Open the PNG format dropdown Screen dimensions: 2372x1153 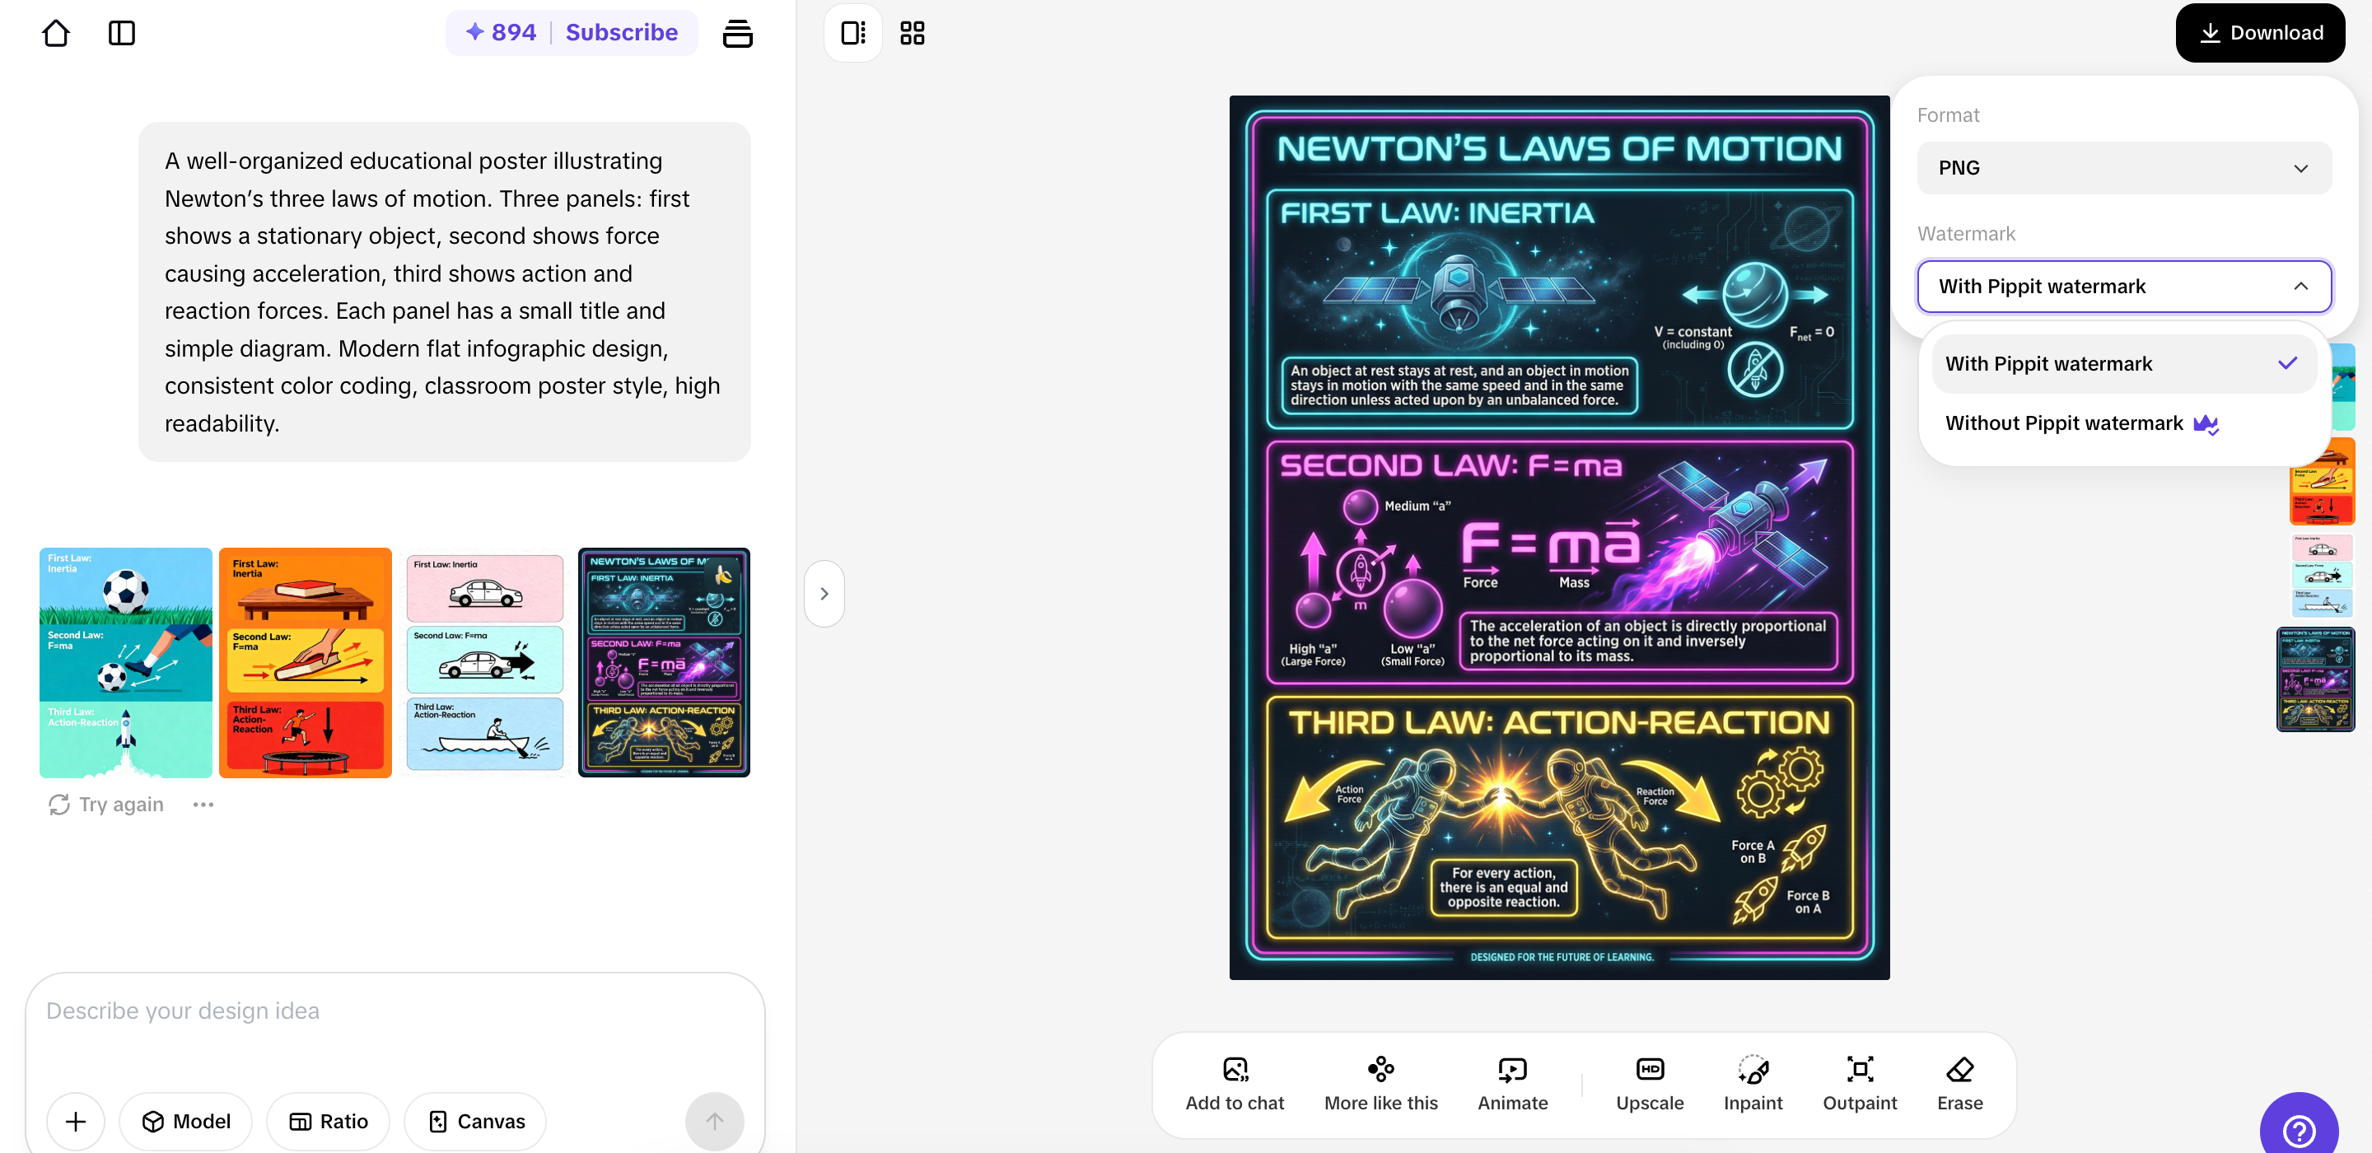(2122, 168)
